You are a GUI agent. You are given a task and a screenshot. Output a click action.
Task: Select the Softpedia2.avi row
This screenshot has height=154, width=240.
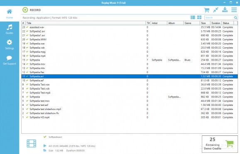[x=130, y=31]
